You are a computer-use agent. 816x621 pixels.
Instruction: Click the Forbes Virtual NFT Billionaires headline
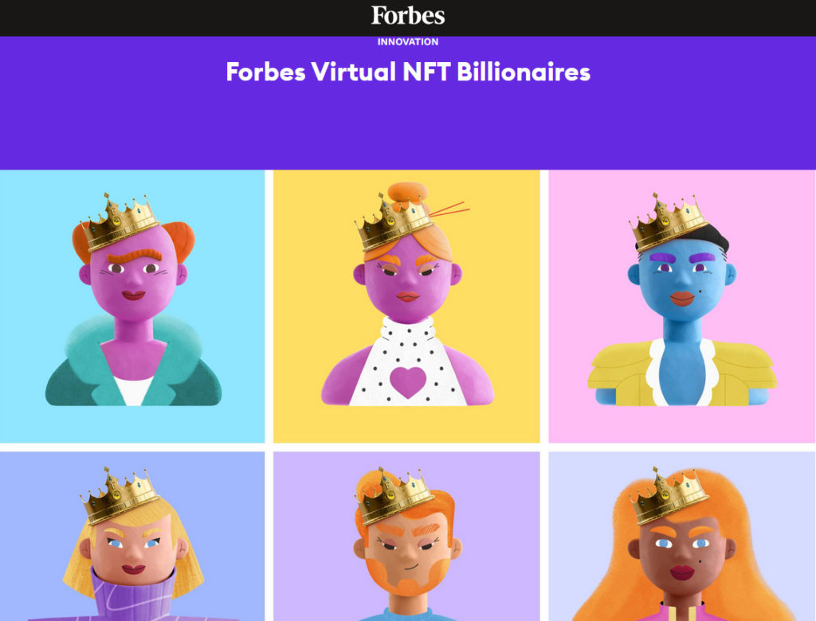tap(408, 72)
